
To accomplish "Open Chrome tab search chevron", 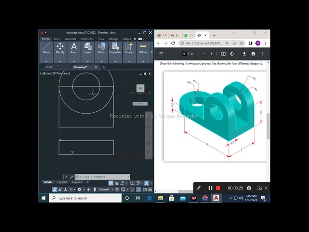I will click(234, 33).
